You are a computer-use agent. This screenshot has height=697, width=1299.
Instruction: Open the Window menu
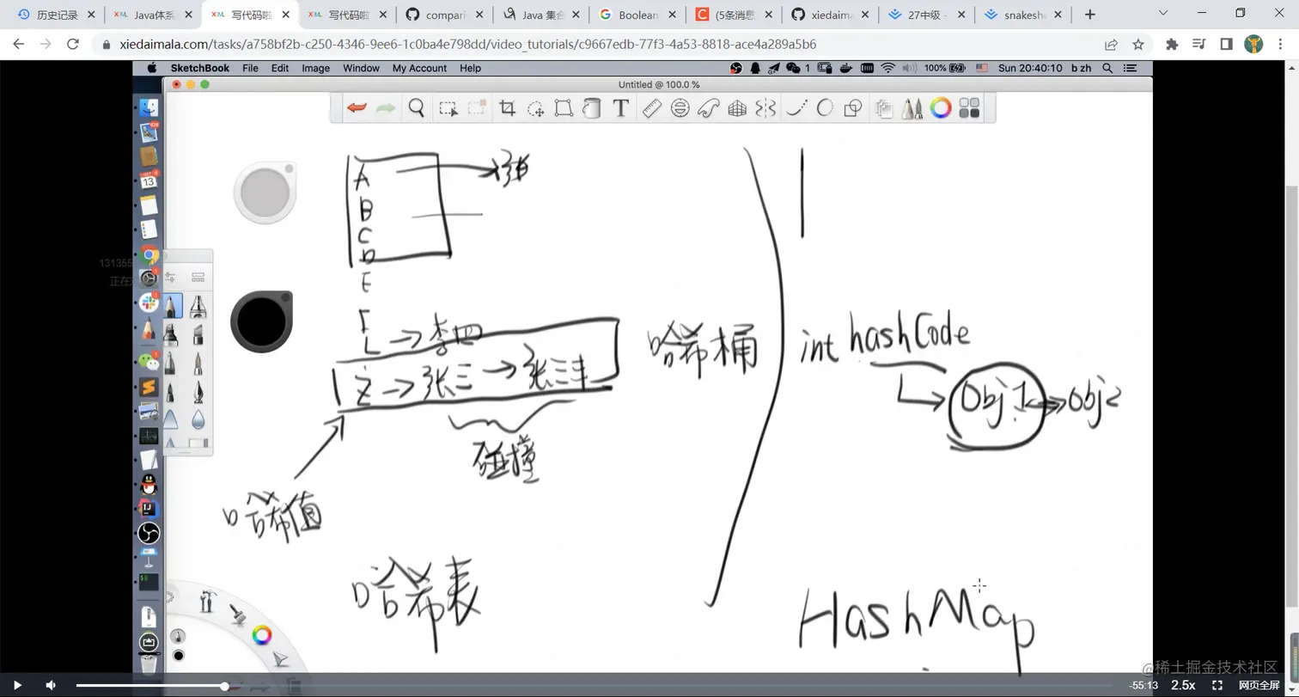point(361,68)
